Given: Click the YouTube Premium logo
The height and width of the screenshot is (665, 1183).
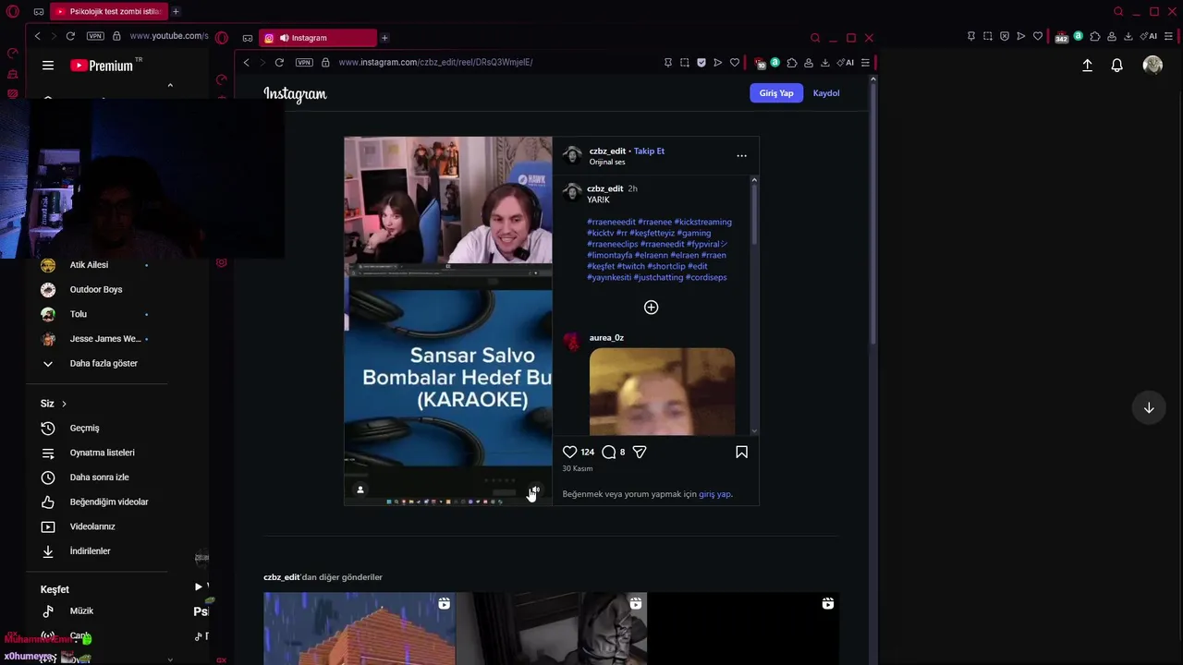Looking at the screenshot, I should coord(102,66).
